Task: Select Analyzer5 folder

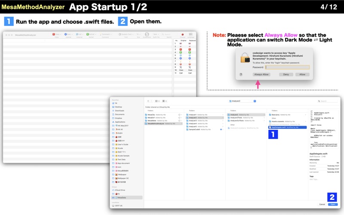Action: pyautogui.click(x=205, y=126)
